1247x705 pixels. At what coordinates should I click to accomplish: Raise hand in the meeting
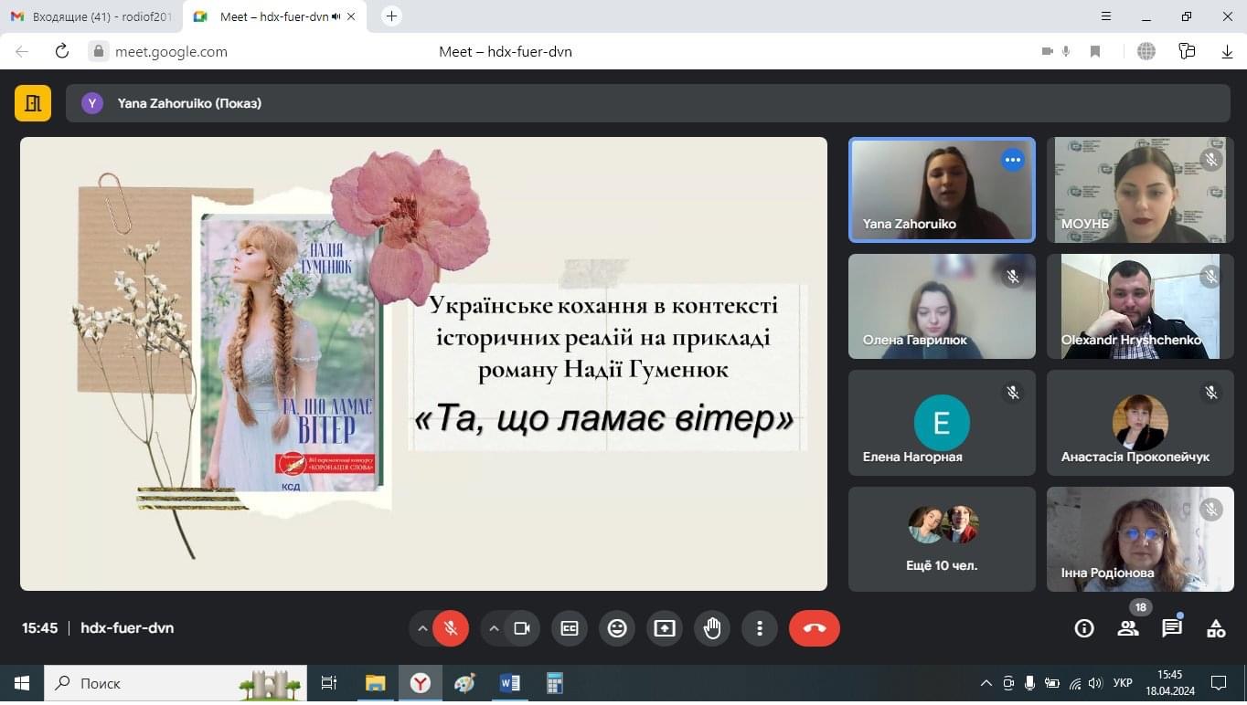pos(712,628)
